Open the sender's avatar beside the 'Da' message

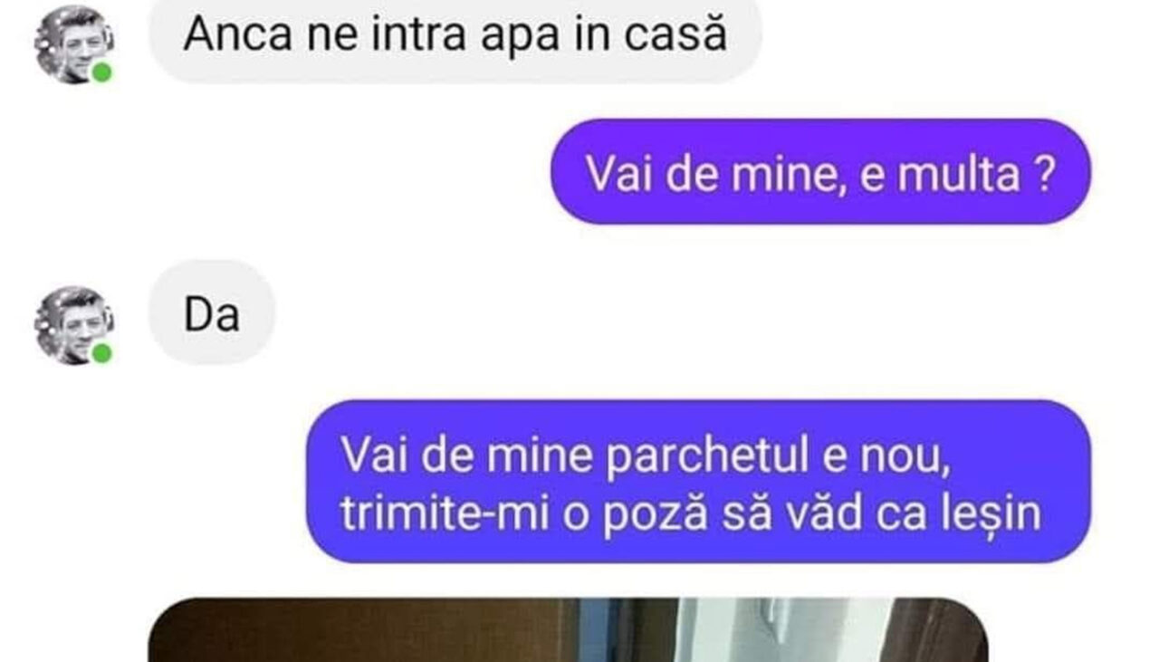pyautogui.click(x=73, y=326)
